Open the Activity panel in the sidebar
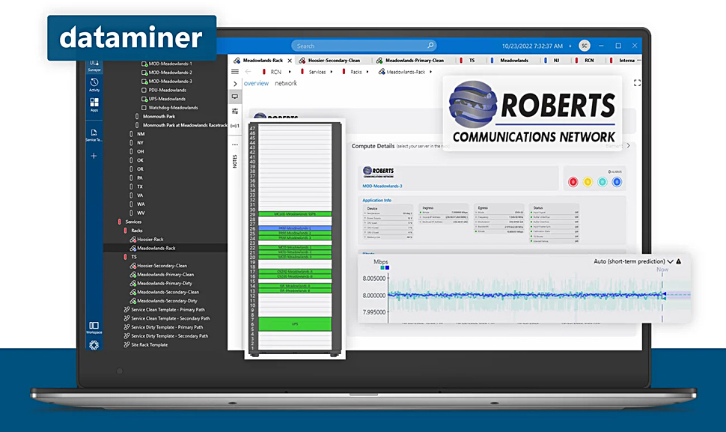The image size is (726, 432). (x=94, y=83)
